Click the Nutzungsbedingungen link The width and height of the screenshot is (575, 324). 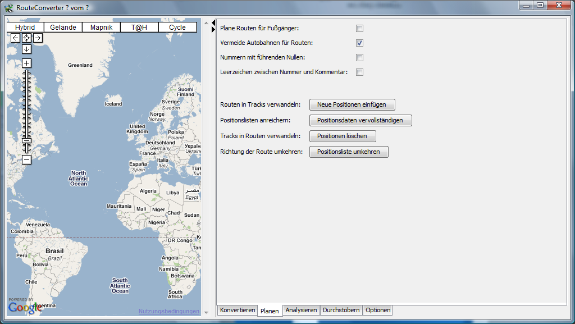pyautogui.click(x=168, y=311)
